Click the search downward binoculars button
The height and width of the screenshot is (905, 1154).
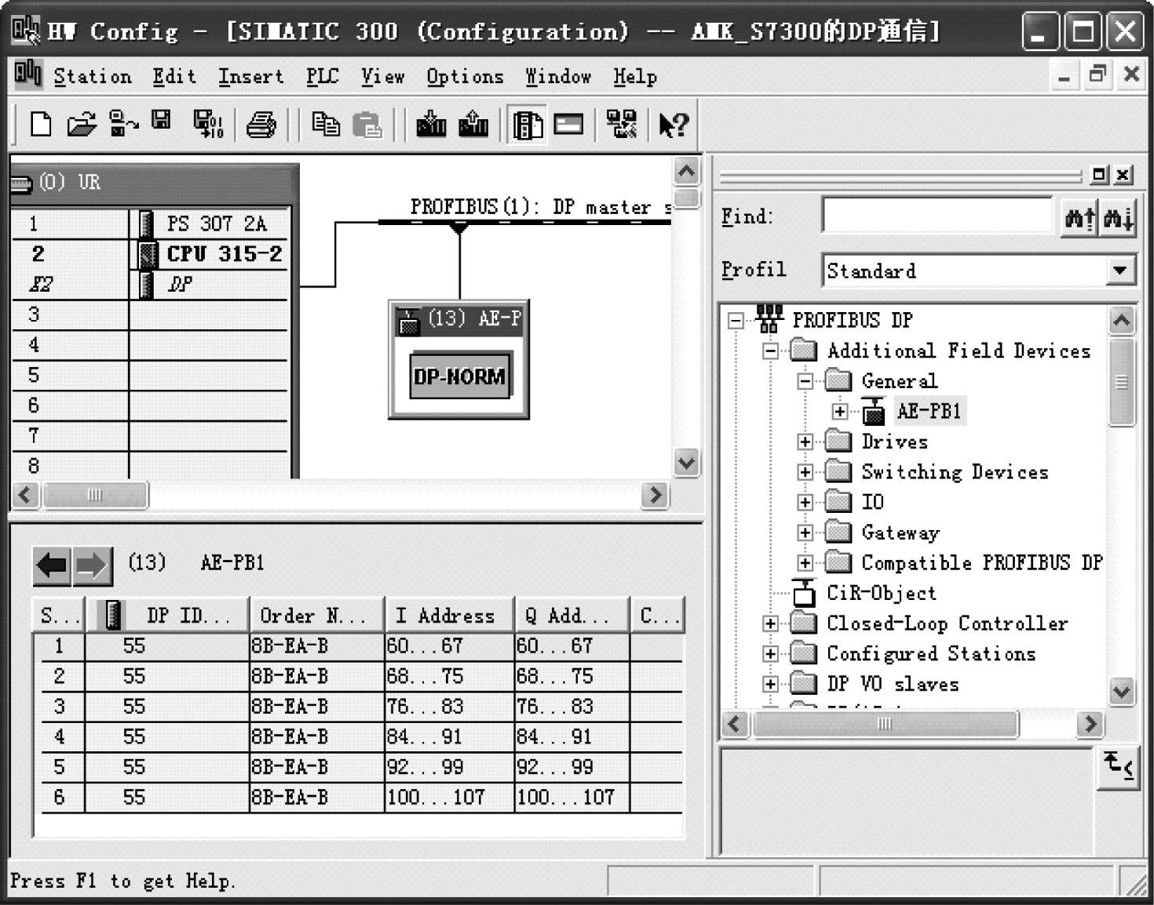(1117, 217)
